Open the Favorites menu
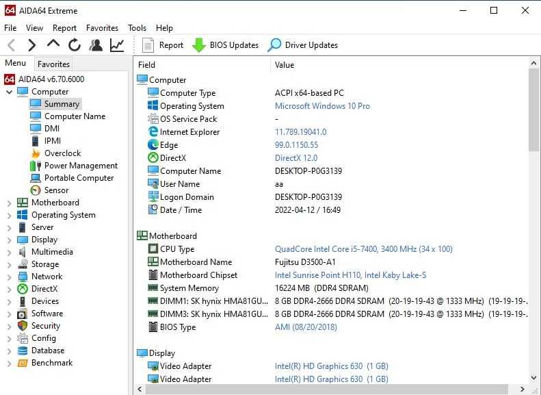Screen dimensions: 541x395 click(x=102, y=28)
